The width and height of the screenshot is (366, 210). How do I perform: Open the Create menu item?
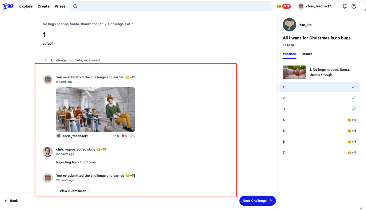[x=44, y=6]
